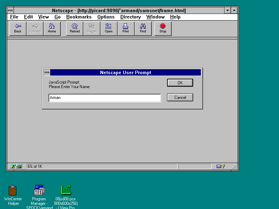Go to Home page via toolbar
The width and height of the screenshot is (279, 209).
click(x=52, y=28)
